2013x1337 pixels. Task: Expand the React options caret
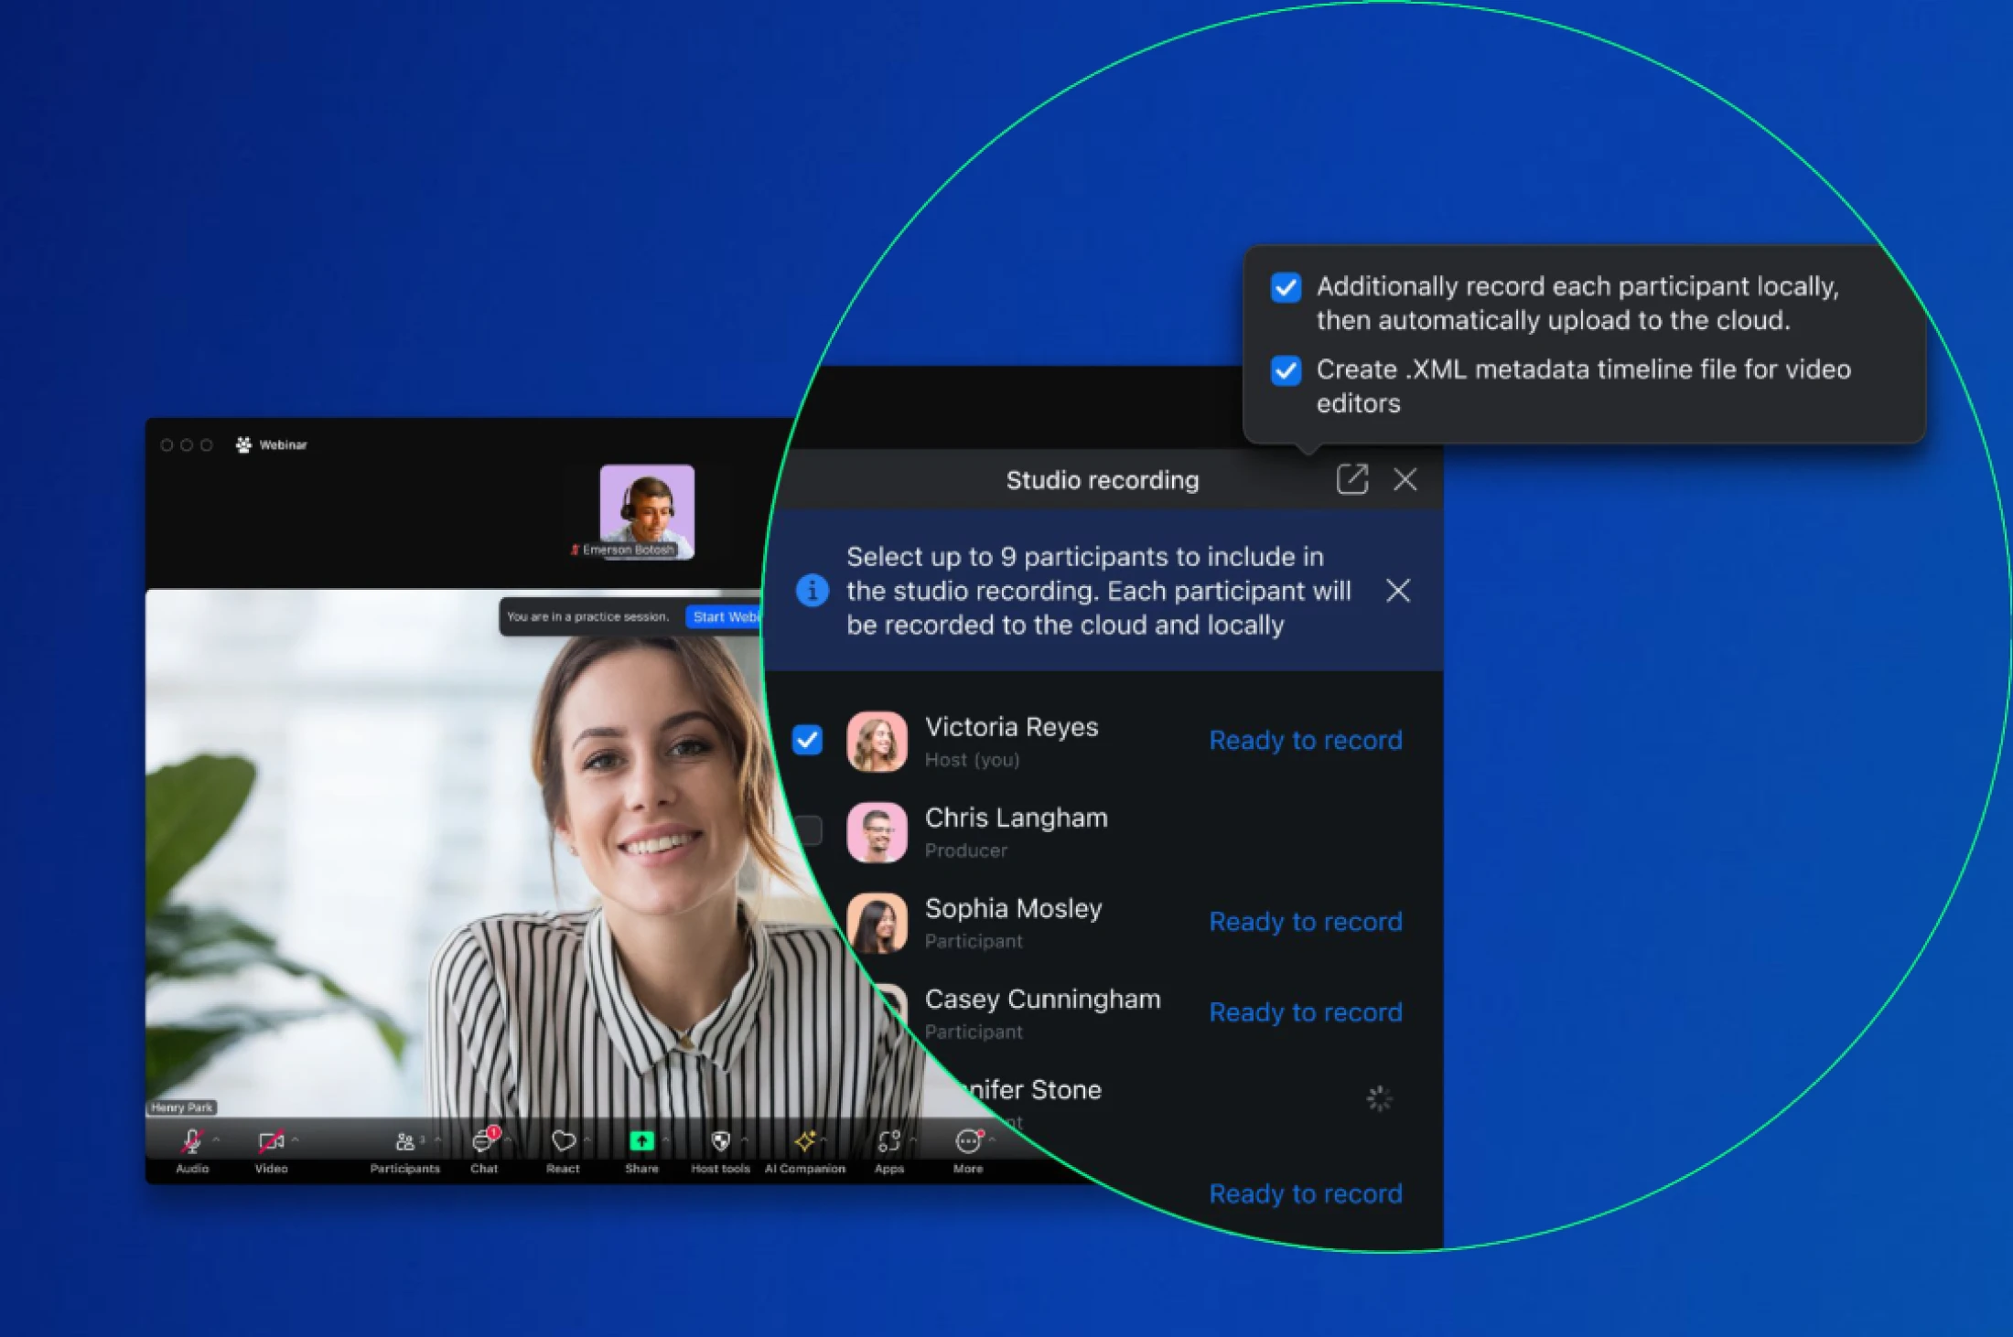[587, 1139]
